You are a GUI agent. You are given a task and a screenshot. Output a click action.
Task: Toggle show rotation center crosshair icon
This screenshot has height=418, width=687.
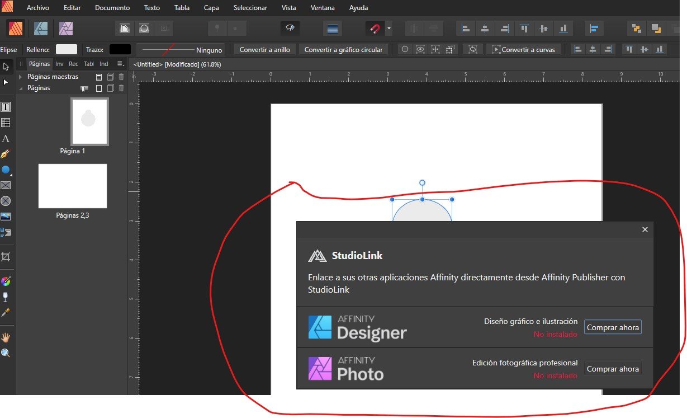[x=405, y=49]
